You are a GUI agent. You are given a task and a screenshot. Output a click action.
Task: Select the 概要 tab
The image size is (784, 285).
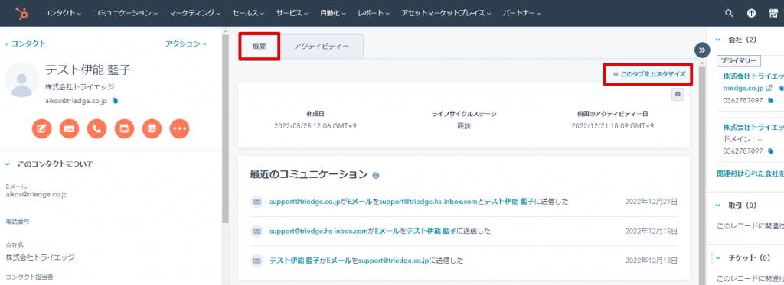[259, 47]
